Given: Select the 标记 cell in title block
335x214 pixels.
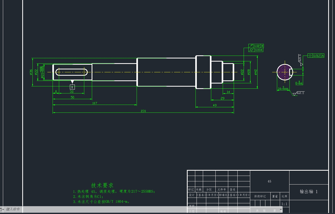Looking at the screenshot, I should [191, 189].
